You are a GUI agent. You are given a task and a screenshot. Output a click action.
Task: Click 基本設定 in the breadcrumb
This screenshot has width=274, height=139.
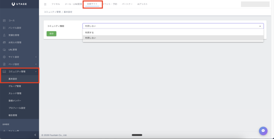68,12
